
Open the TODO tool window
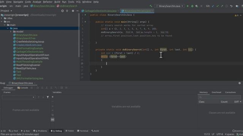pos(69,131)
